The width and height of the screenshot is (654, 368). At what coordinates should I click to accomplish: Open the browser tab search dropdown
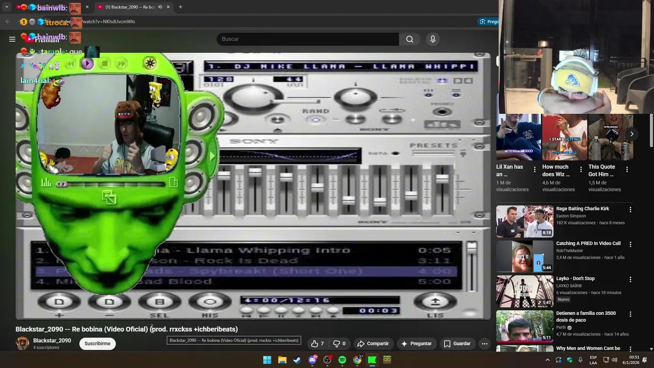(7, 7)
